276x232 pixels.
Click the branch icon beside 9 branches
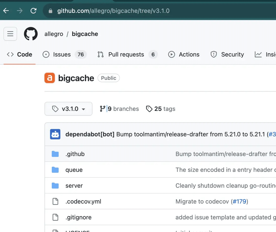coord(103,109)
